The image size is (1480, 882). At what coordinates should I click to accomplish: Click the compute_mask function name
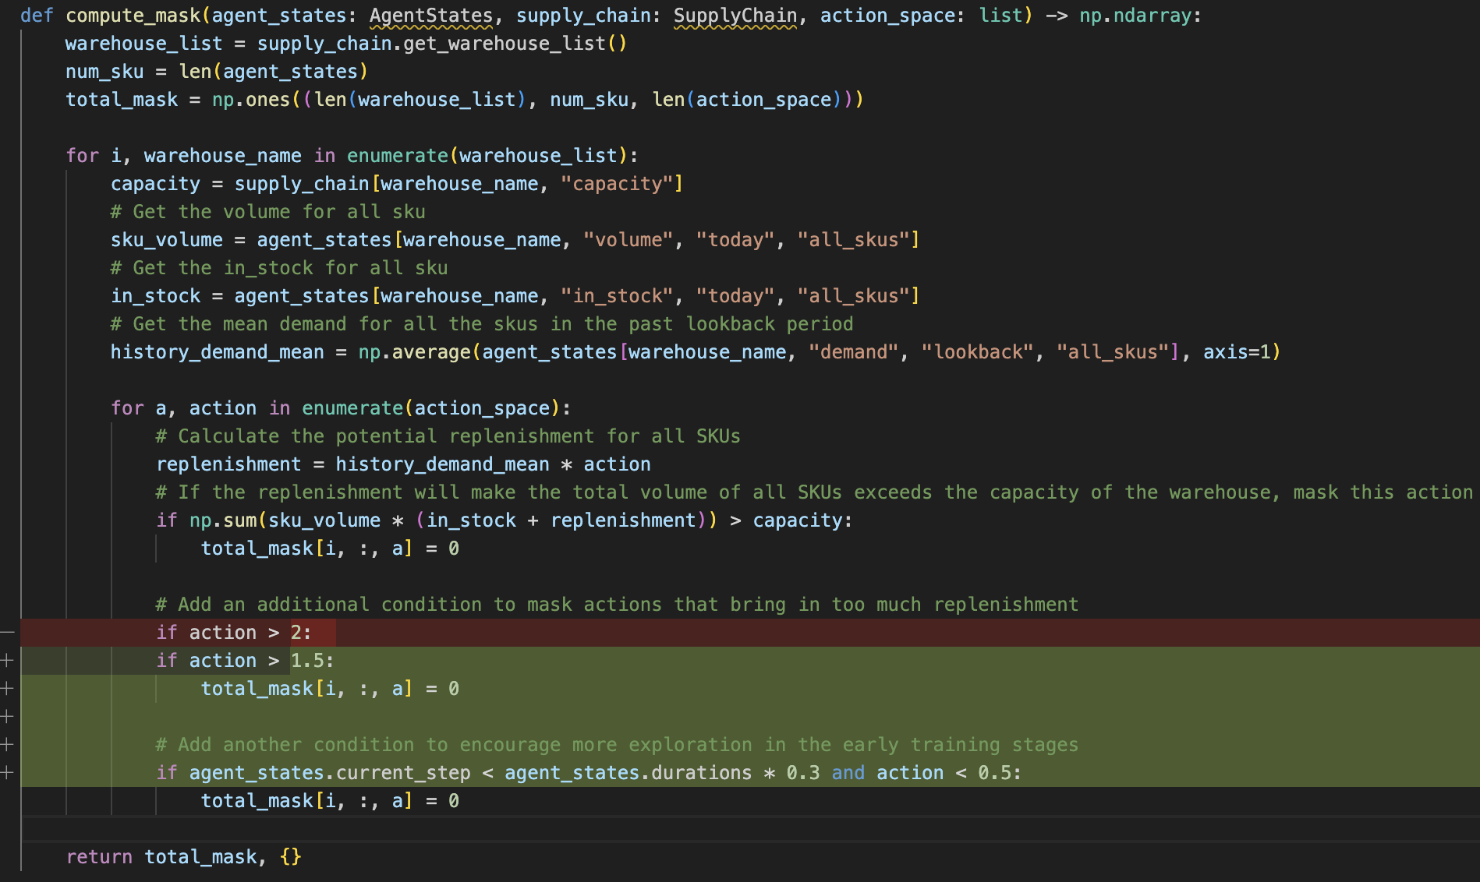click(132, 16)
